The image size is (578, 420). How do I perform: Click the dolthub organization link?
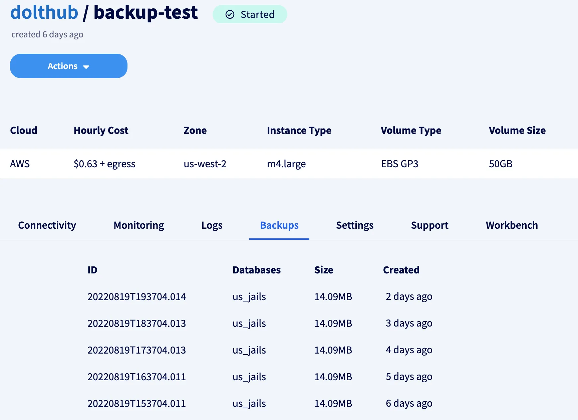[x=44, y=13]
